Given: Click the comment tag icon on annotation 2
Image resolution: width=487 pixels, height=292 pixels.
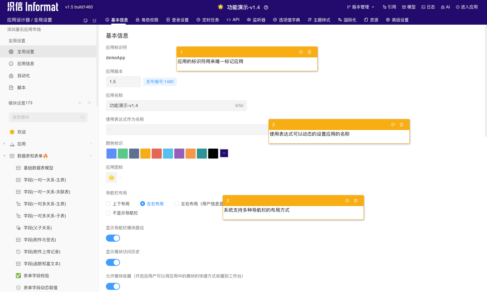Looking at the screenshot, I should click(x=393, y=124).
